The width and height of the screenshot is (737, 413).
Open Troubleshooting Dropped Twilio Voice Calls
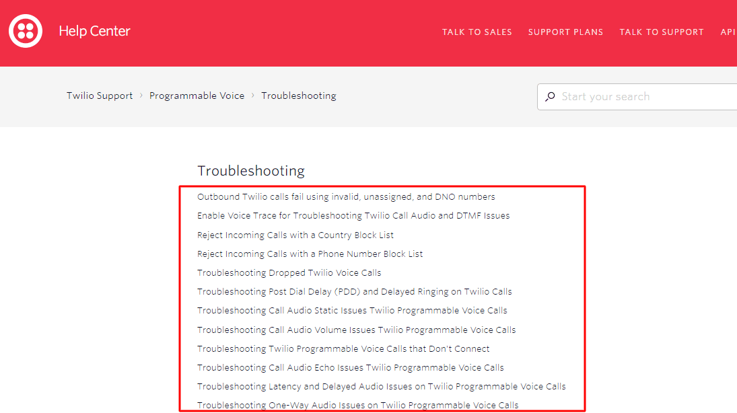tap(289, 272)
